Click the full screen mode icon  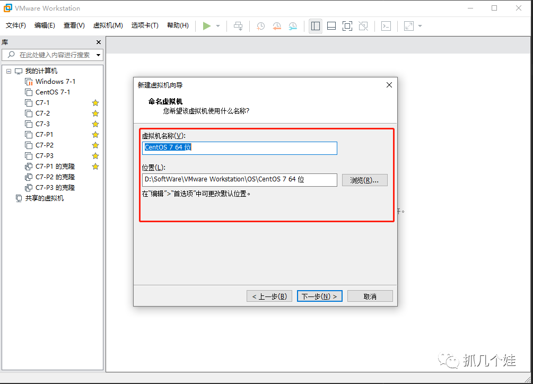point(347,26)
